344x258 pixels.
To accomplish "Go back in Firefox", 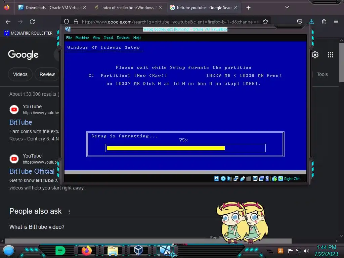I will (8, 22).
